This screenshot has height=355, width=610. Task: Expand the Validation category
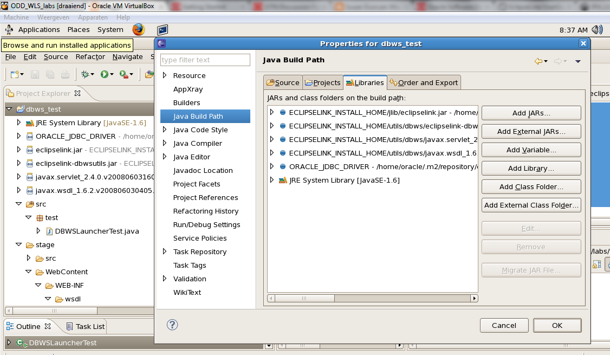165,279
